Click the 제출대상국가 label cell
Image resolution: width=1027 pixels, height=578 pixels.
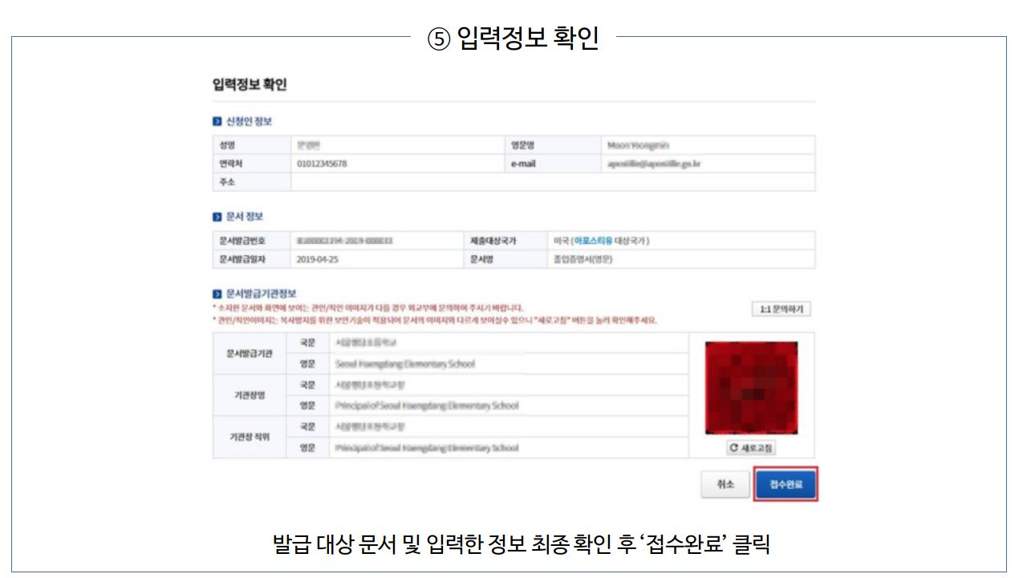click(505, 241)
